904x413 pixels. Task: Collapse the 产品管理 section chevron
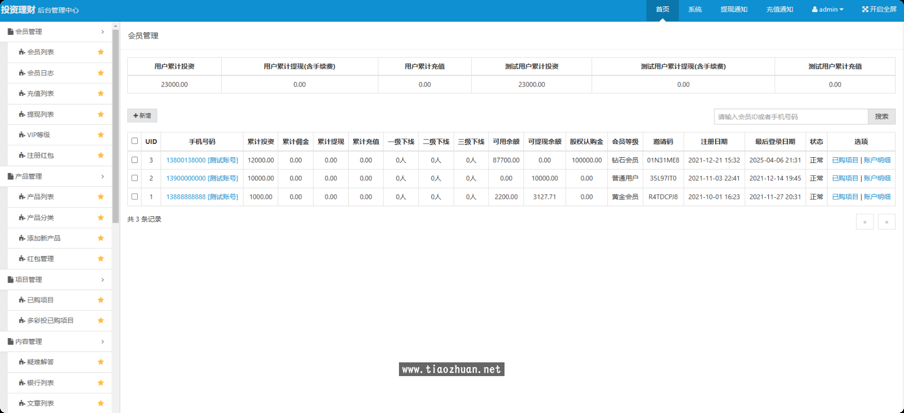(x=102, y=176)
